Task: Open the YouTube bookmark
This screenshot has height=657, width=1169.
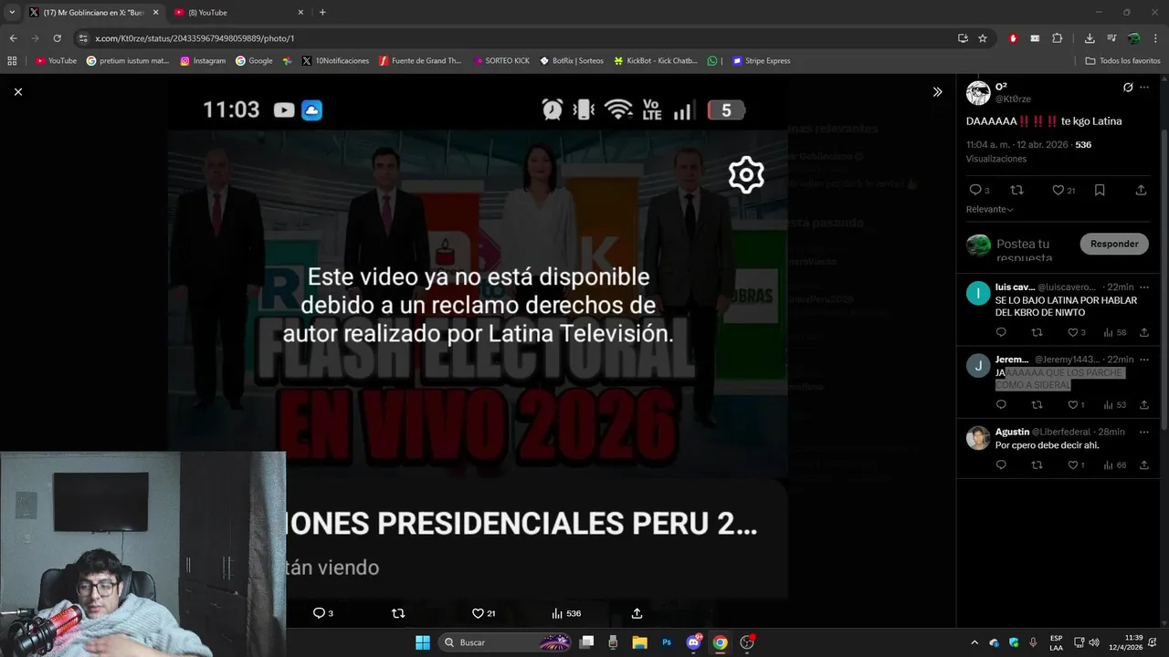Action: [56, 60]
